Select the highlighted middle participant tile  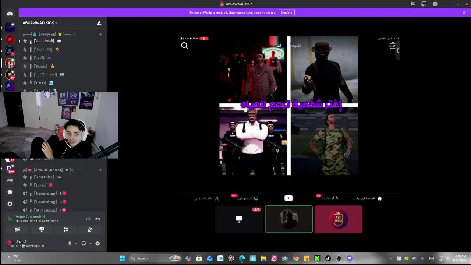click(x=289, y=219)
